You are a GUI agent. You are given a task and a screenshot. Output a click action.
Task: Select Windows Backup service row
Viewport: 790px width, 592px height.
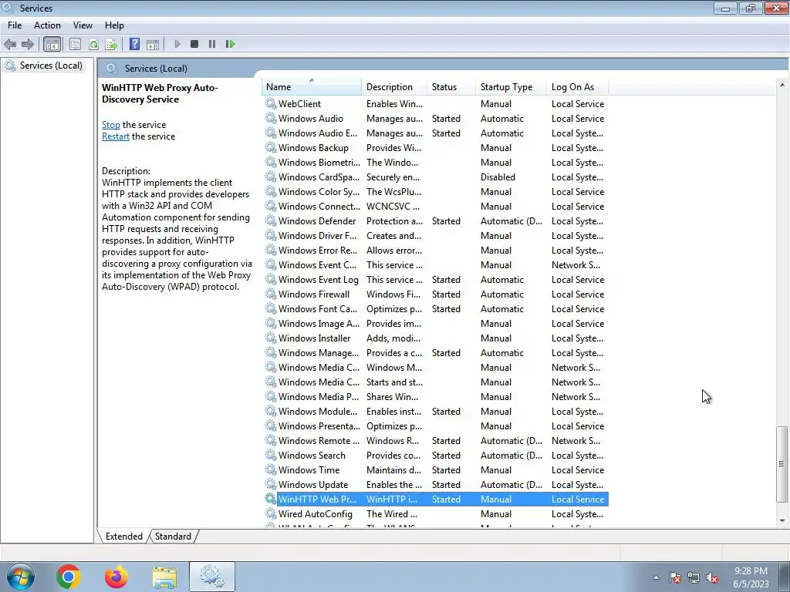click(437, 148)
